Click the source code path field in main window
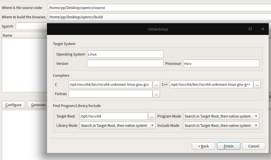This screenshot has width=271, height=160. (x=159, y=8)
